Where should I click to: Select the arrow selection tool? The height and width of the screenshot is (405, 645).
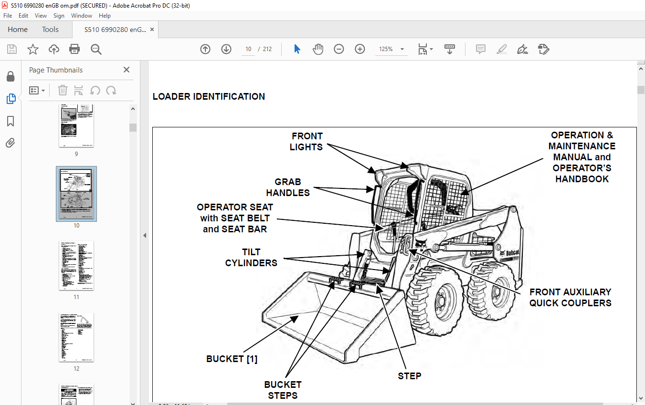[x=297, y=49]
